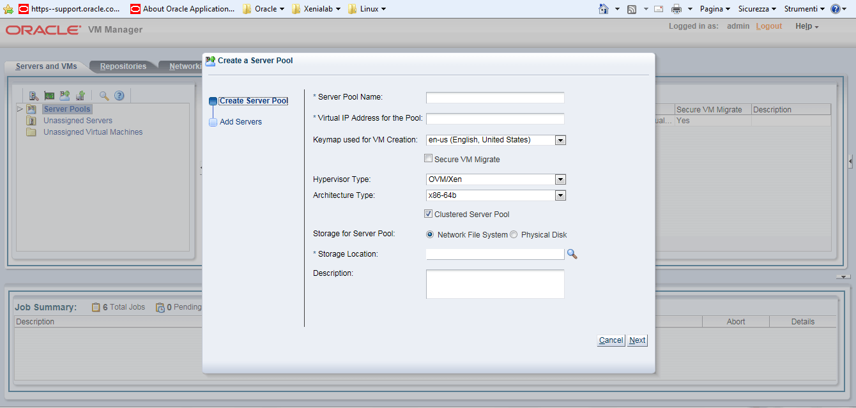This screenshot has height=408, width=856.
Task: Expand the Server Pools tree node
Action: [20, 109]
